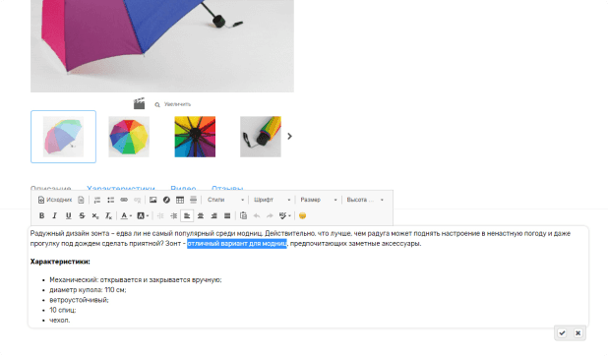608x356 pixels.
Task: Click the Увеличить zoom link
Action: (x=173, y=104)
